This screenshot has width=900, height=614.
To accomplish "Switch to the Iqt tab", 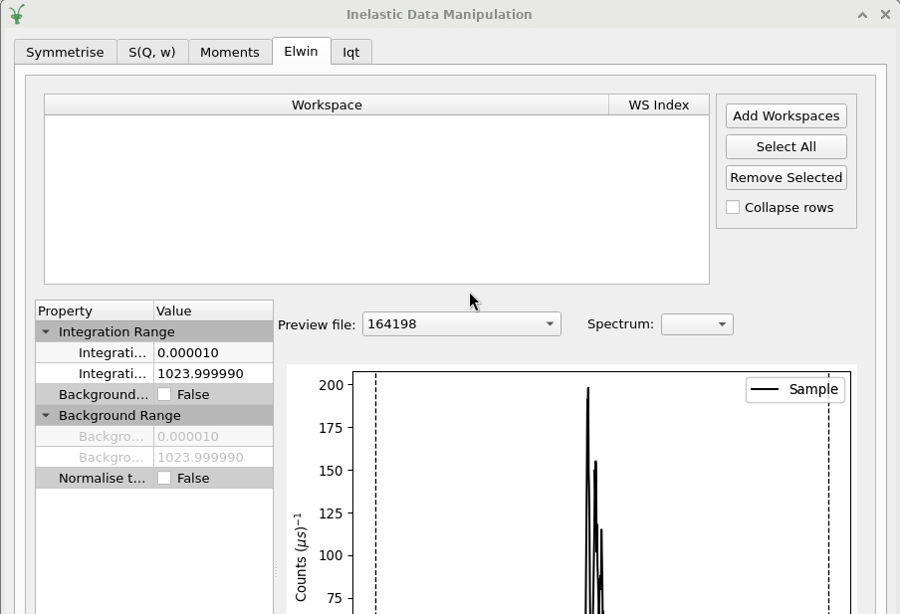I will [x=350, y=53].
